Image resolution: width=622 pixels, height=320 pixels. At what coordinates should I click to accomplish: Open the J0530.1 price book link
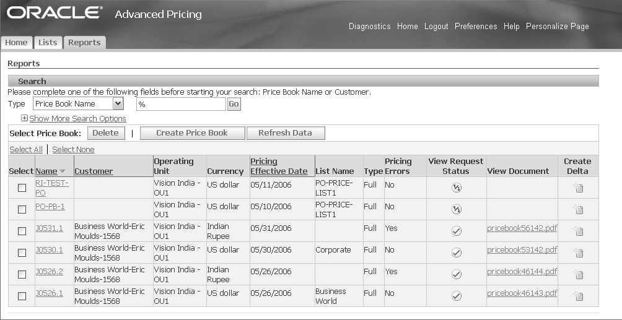[x=49, y=250]
